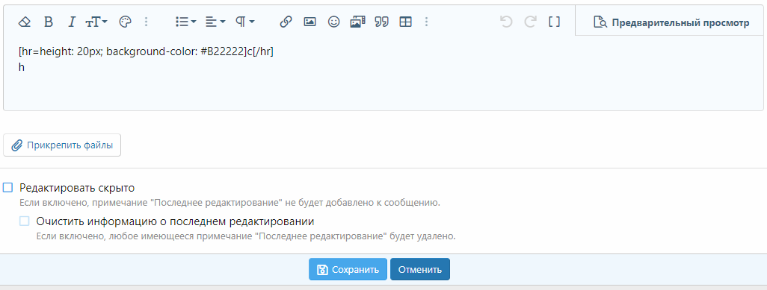This screenshot has width=767, height=290.
Task: Insert a link
Action: (x=286, y=22)
